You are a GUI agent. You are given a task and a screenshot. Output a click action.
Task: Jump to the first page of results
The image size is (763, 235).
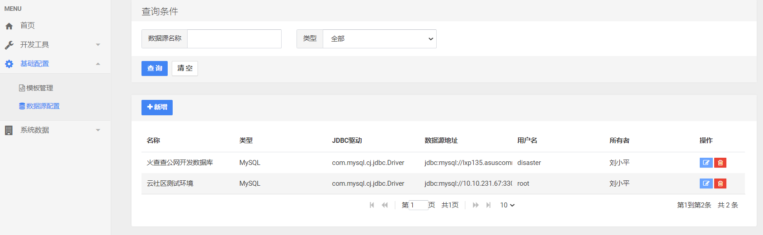[x=372, y=205]
